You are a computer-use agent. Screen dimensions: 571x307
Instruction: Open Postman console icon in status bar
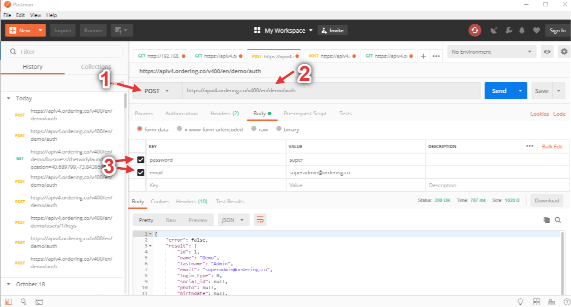pyautogui.click(x=39, y=302)
